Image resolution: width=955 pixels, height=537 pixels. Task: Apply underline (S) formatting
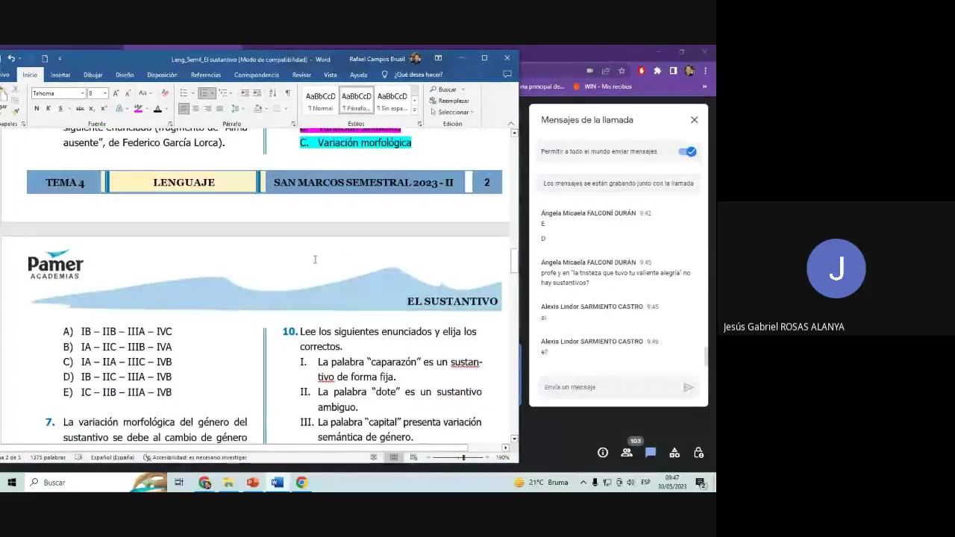pos(60,109)
